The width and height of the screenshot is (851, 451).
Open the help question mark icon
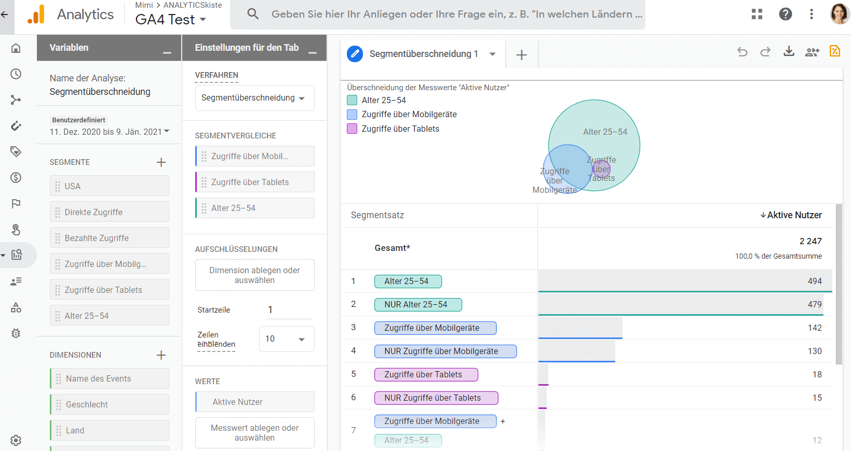(x=785, y=14)
